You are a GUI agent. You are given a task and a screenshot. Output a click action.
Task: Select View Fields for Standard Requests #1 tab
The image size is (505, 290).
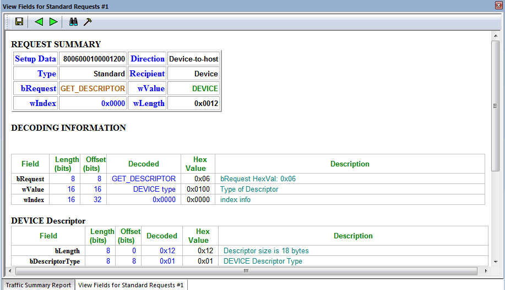pos(131,285)
